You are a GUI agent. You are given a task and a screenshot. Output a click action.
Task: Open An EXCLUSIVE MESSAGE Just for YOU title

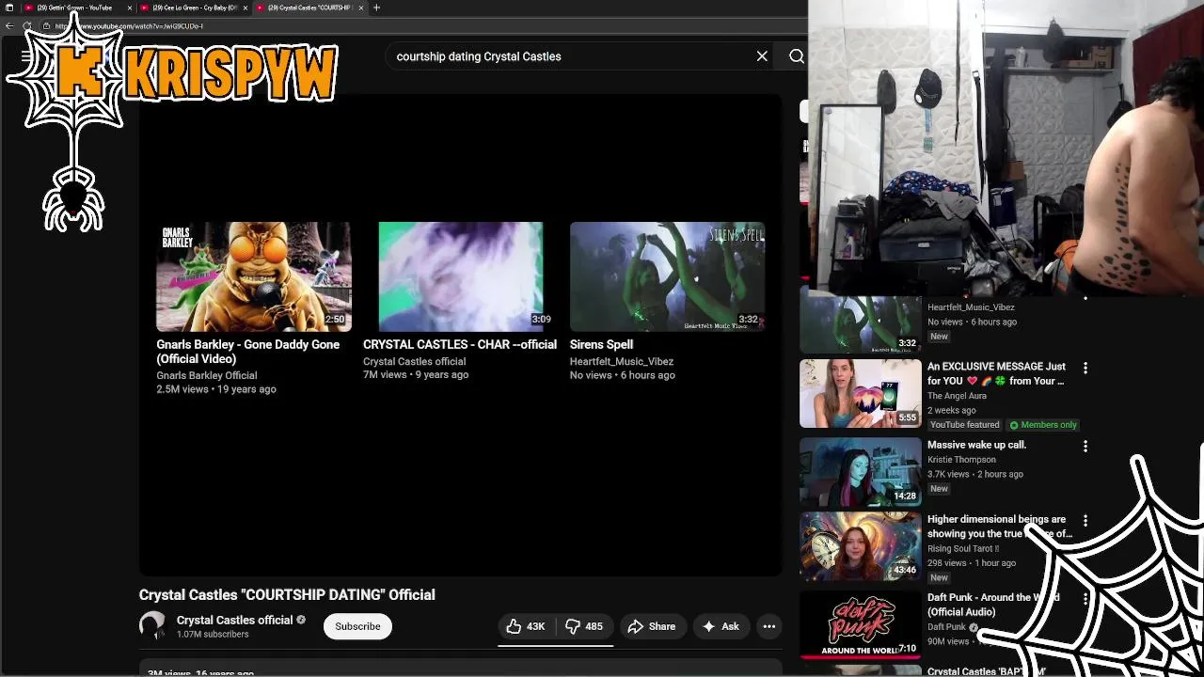[997, 373]
